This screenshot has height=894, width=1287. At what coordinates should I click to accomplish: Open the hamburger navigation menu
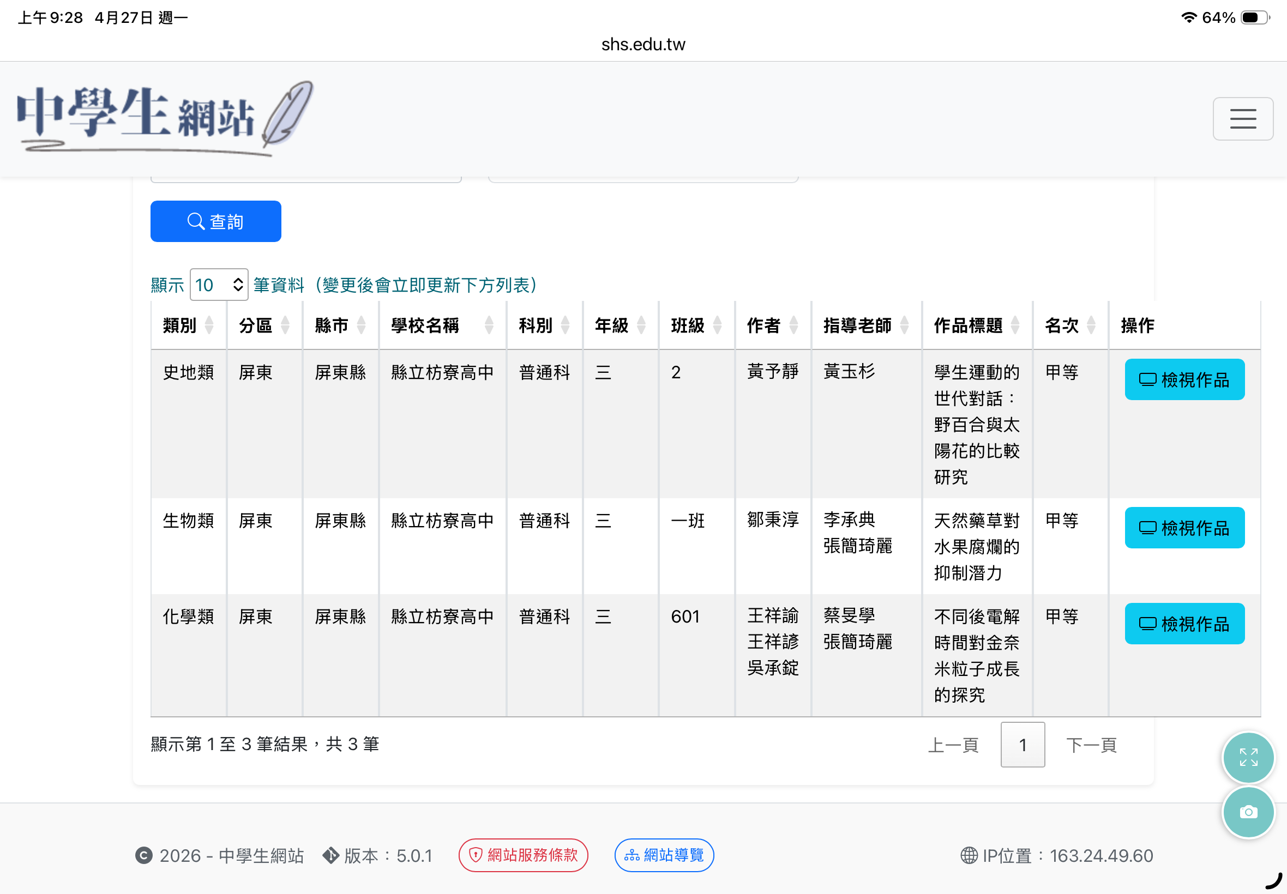tap(1242, 119)
